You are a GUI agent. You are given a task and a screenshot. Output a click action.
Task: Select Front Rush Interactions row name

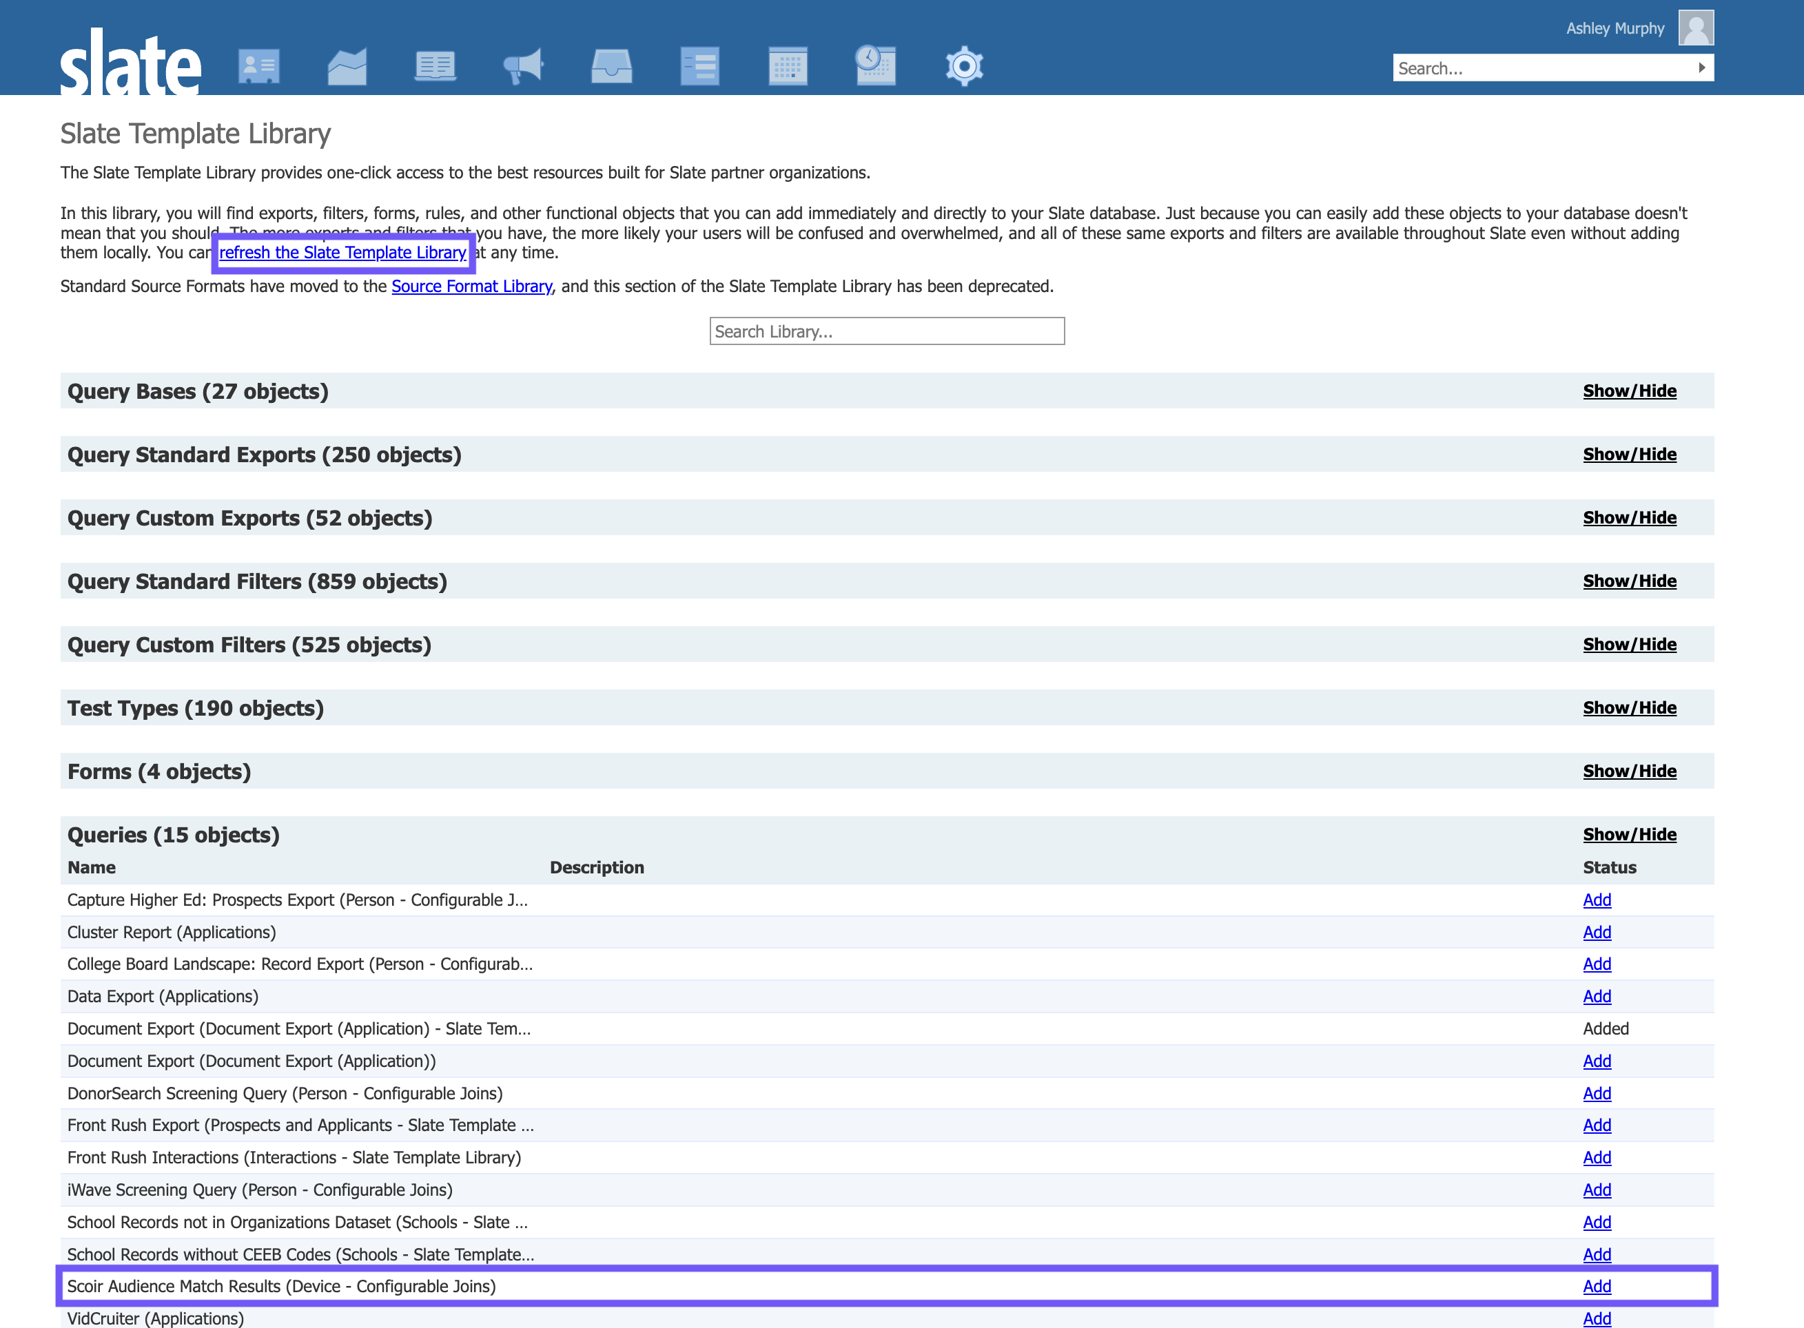[x=294, y=1158]
